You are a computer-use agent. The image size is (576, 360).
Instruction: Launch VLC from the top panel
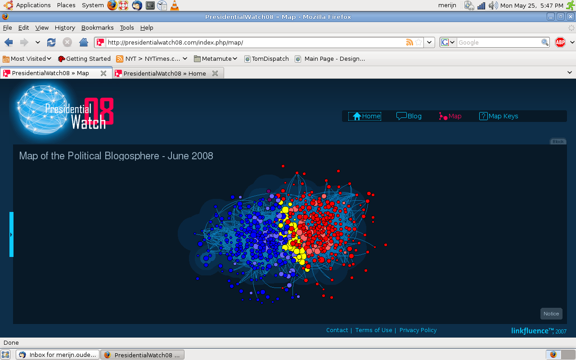click(x=174, y=5)
